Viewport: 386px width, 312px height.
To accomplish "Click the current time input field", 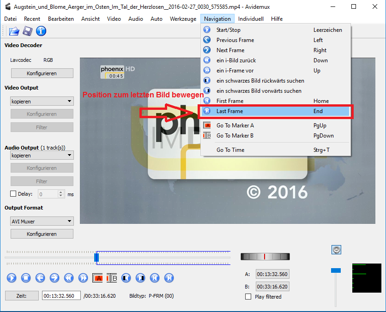I will (61, 296).
